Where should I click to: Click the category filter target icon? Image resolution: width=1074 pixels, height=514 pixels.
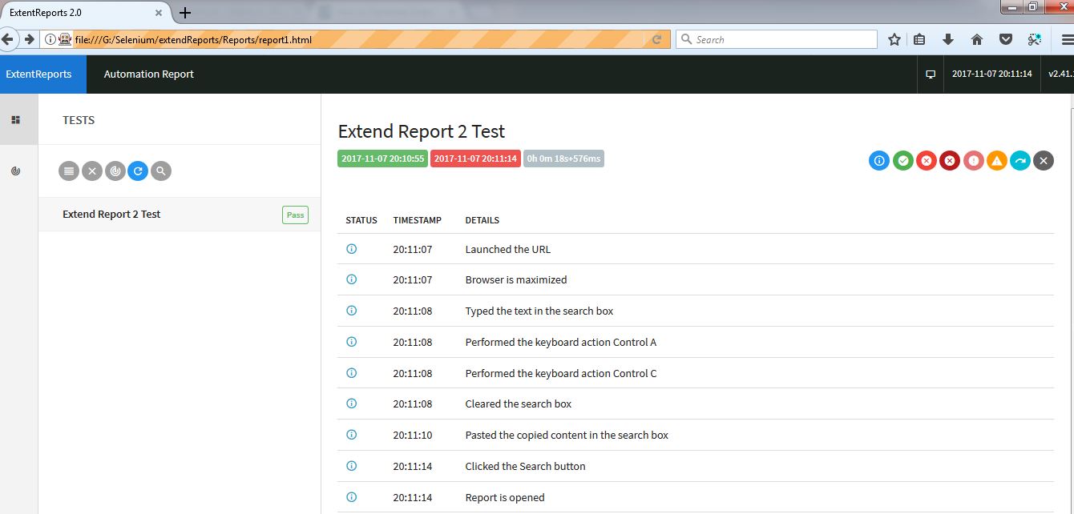tap(115, 171)
